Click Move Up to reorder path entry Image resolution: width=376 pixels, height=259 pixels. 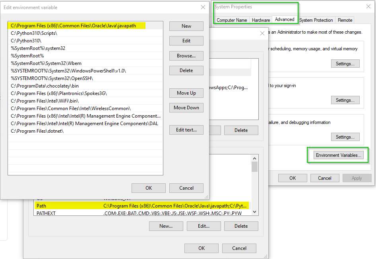point(186,93)
